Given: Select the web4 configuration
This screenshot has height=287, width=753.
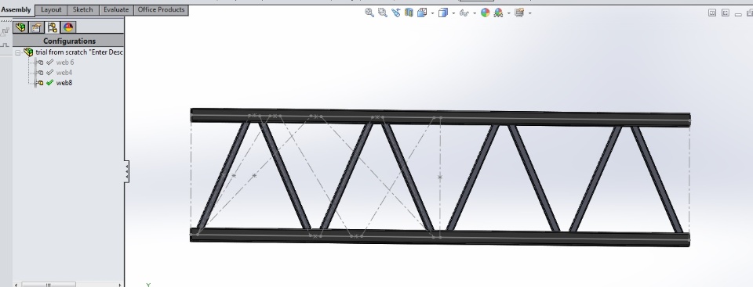Looking at the screenshot, I should pos(64,73).
